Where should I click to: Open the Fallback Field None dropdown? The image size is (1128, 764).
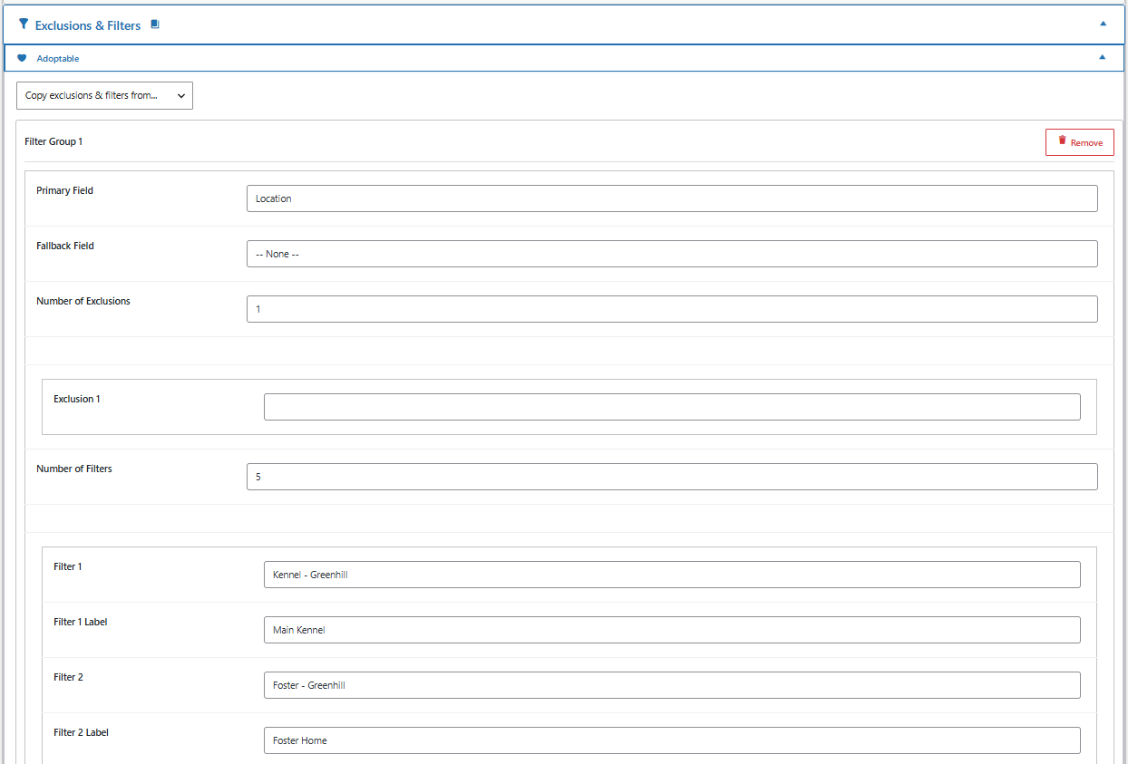point(672,254)
